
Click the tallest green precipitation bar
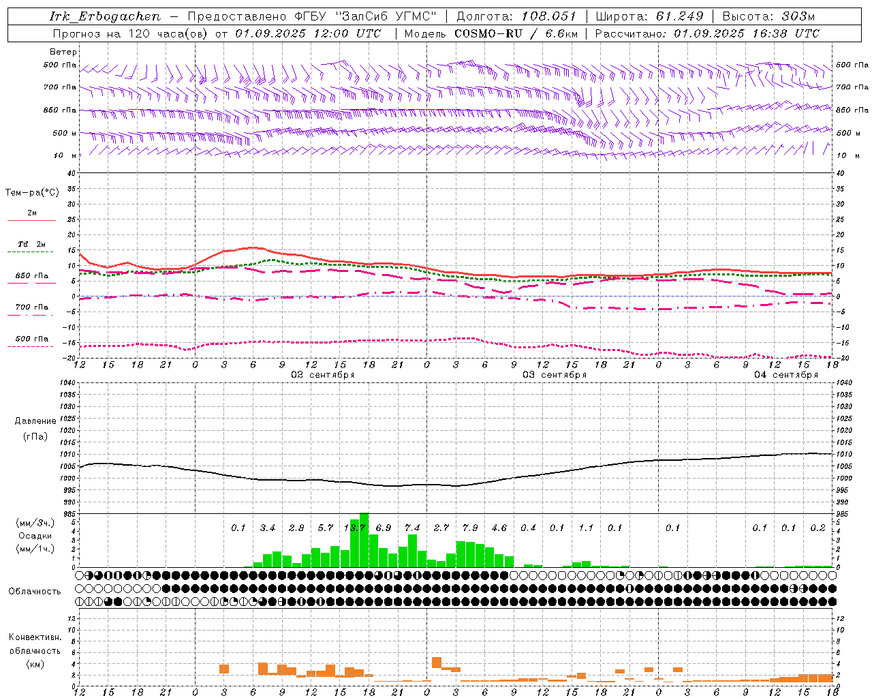point(364,540)
